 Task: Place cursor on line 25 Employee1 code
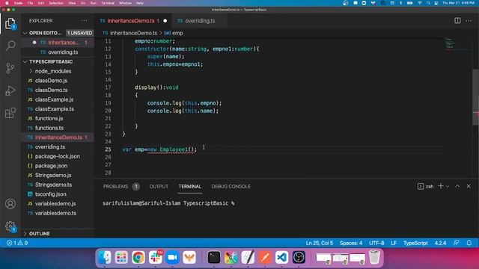point(174,149)
